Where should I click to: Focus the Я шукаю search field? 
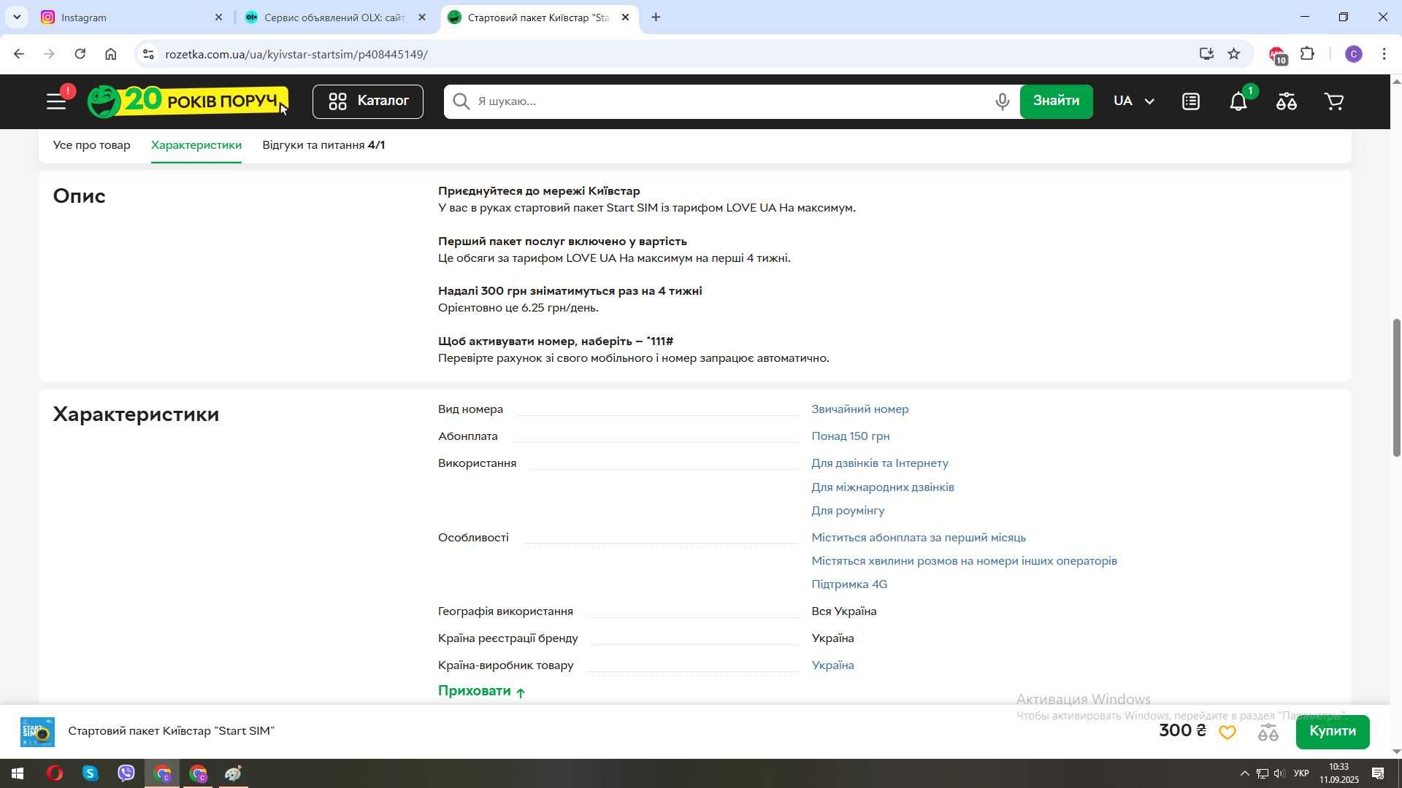tap(730, 101)
